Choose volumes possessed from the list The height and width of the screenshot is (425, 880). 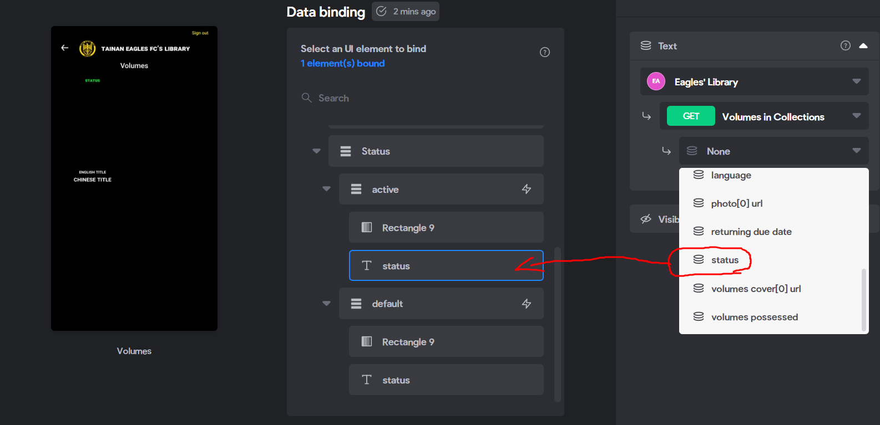point(774,317)
